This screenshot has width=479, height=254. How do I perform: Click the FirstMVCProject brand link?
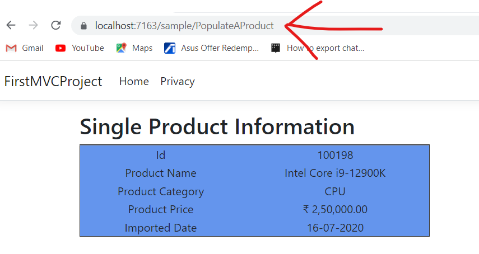pyautogui.click(x=53, y=82)
